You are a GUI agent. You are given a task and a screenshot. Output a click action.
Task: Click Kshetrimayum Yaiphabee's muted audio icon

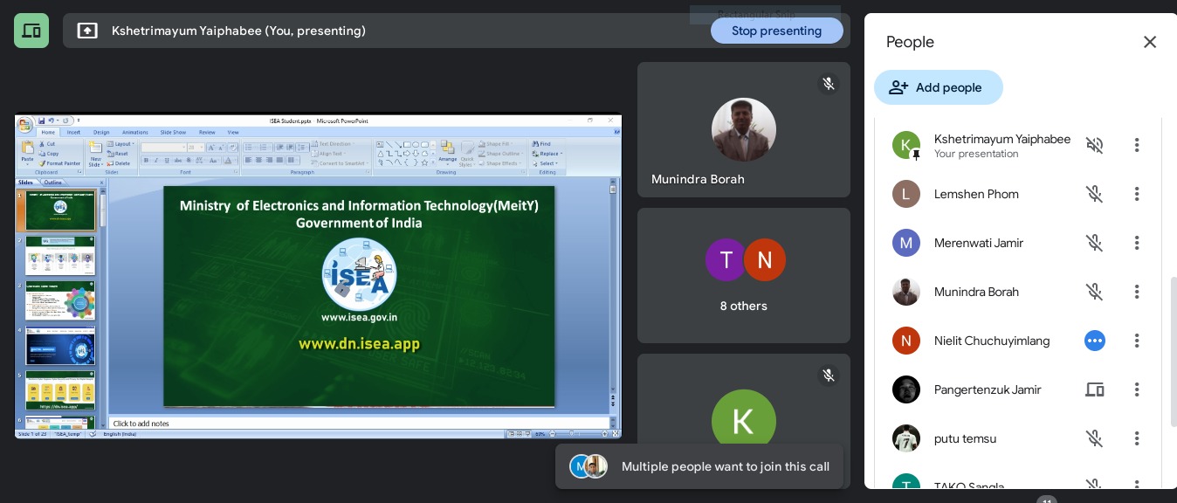[x=1094, y=145]
